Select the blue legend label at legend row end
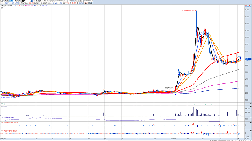Image resolution: width=252 pixels, height=141 pixels. point(44,5)
